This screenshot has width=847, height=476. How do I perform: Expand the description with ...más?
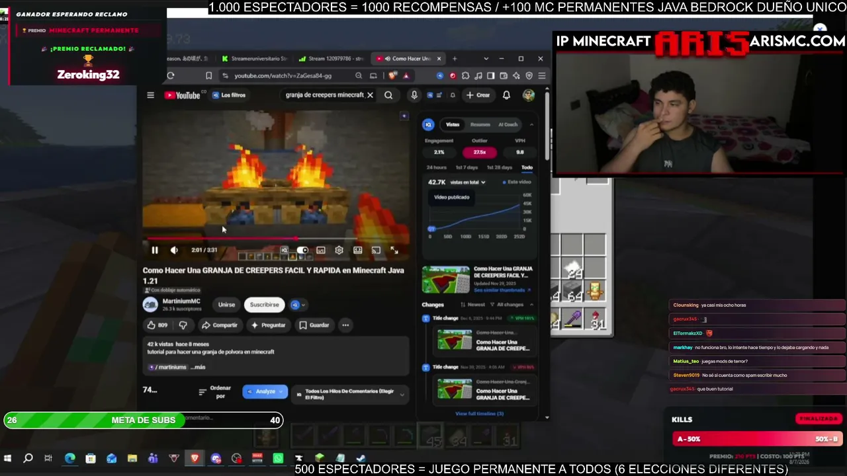pos(198,368)
